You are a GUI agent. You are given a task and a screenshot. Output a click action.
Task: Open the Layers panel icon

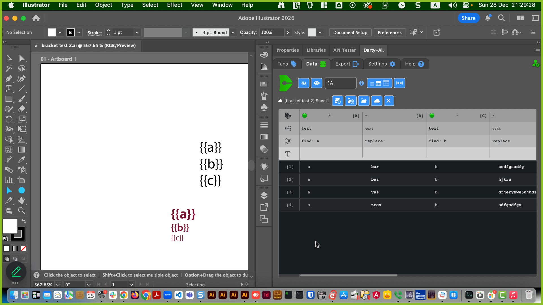(x=264, y=195)
